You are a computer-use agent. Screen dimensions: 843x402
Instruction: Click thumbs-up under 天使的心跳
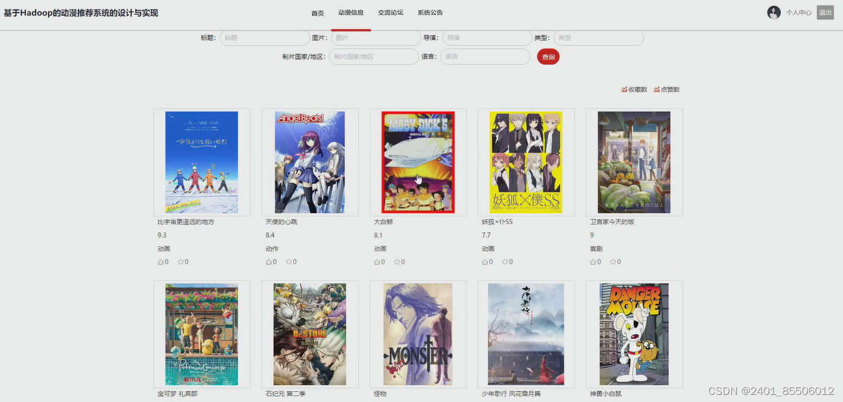tap(269, 262)
